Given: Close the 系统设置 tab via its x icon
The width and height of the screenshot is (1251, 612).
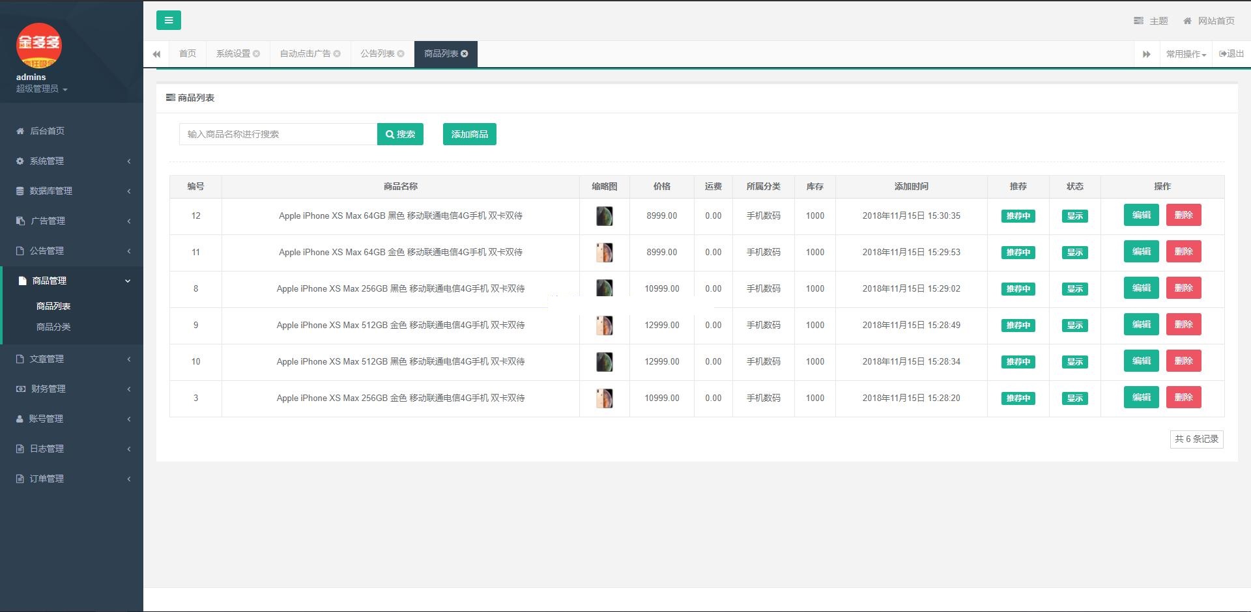Looking at the screenshot, I should [x=257, y=54].
